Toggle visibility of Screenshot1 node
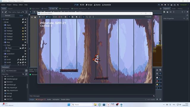The width and height of the screenshot is (190, 107). click(x=25, y=54)
